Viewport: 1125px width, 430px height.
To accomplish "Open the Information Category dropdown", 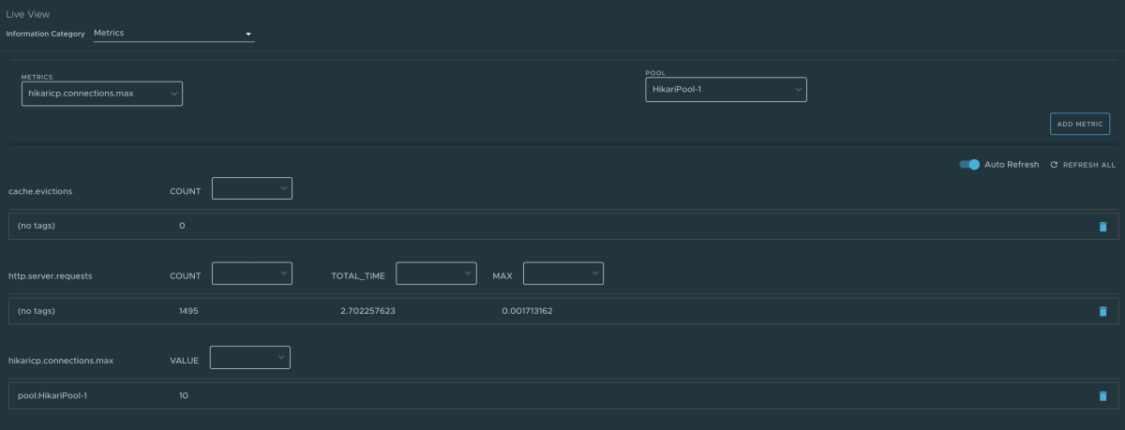I will (x=173, y=34).
